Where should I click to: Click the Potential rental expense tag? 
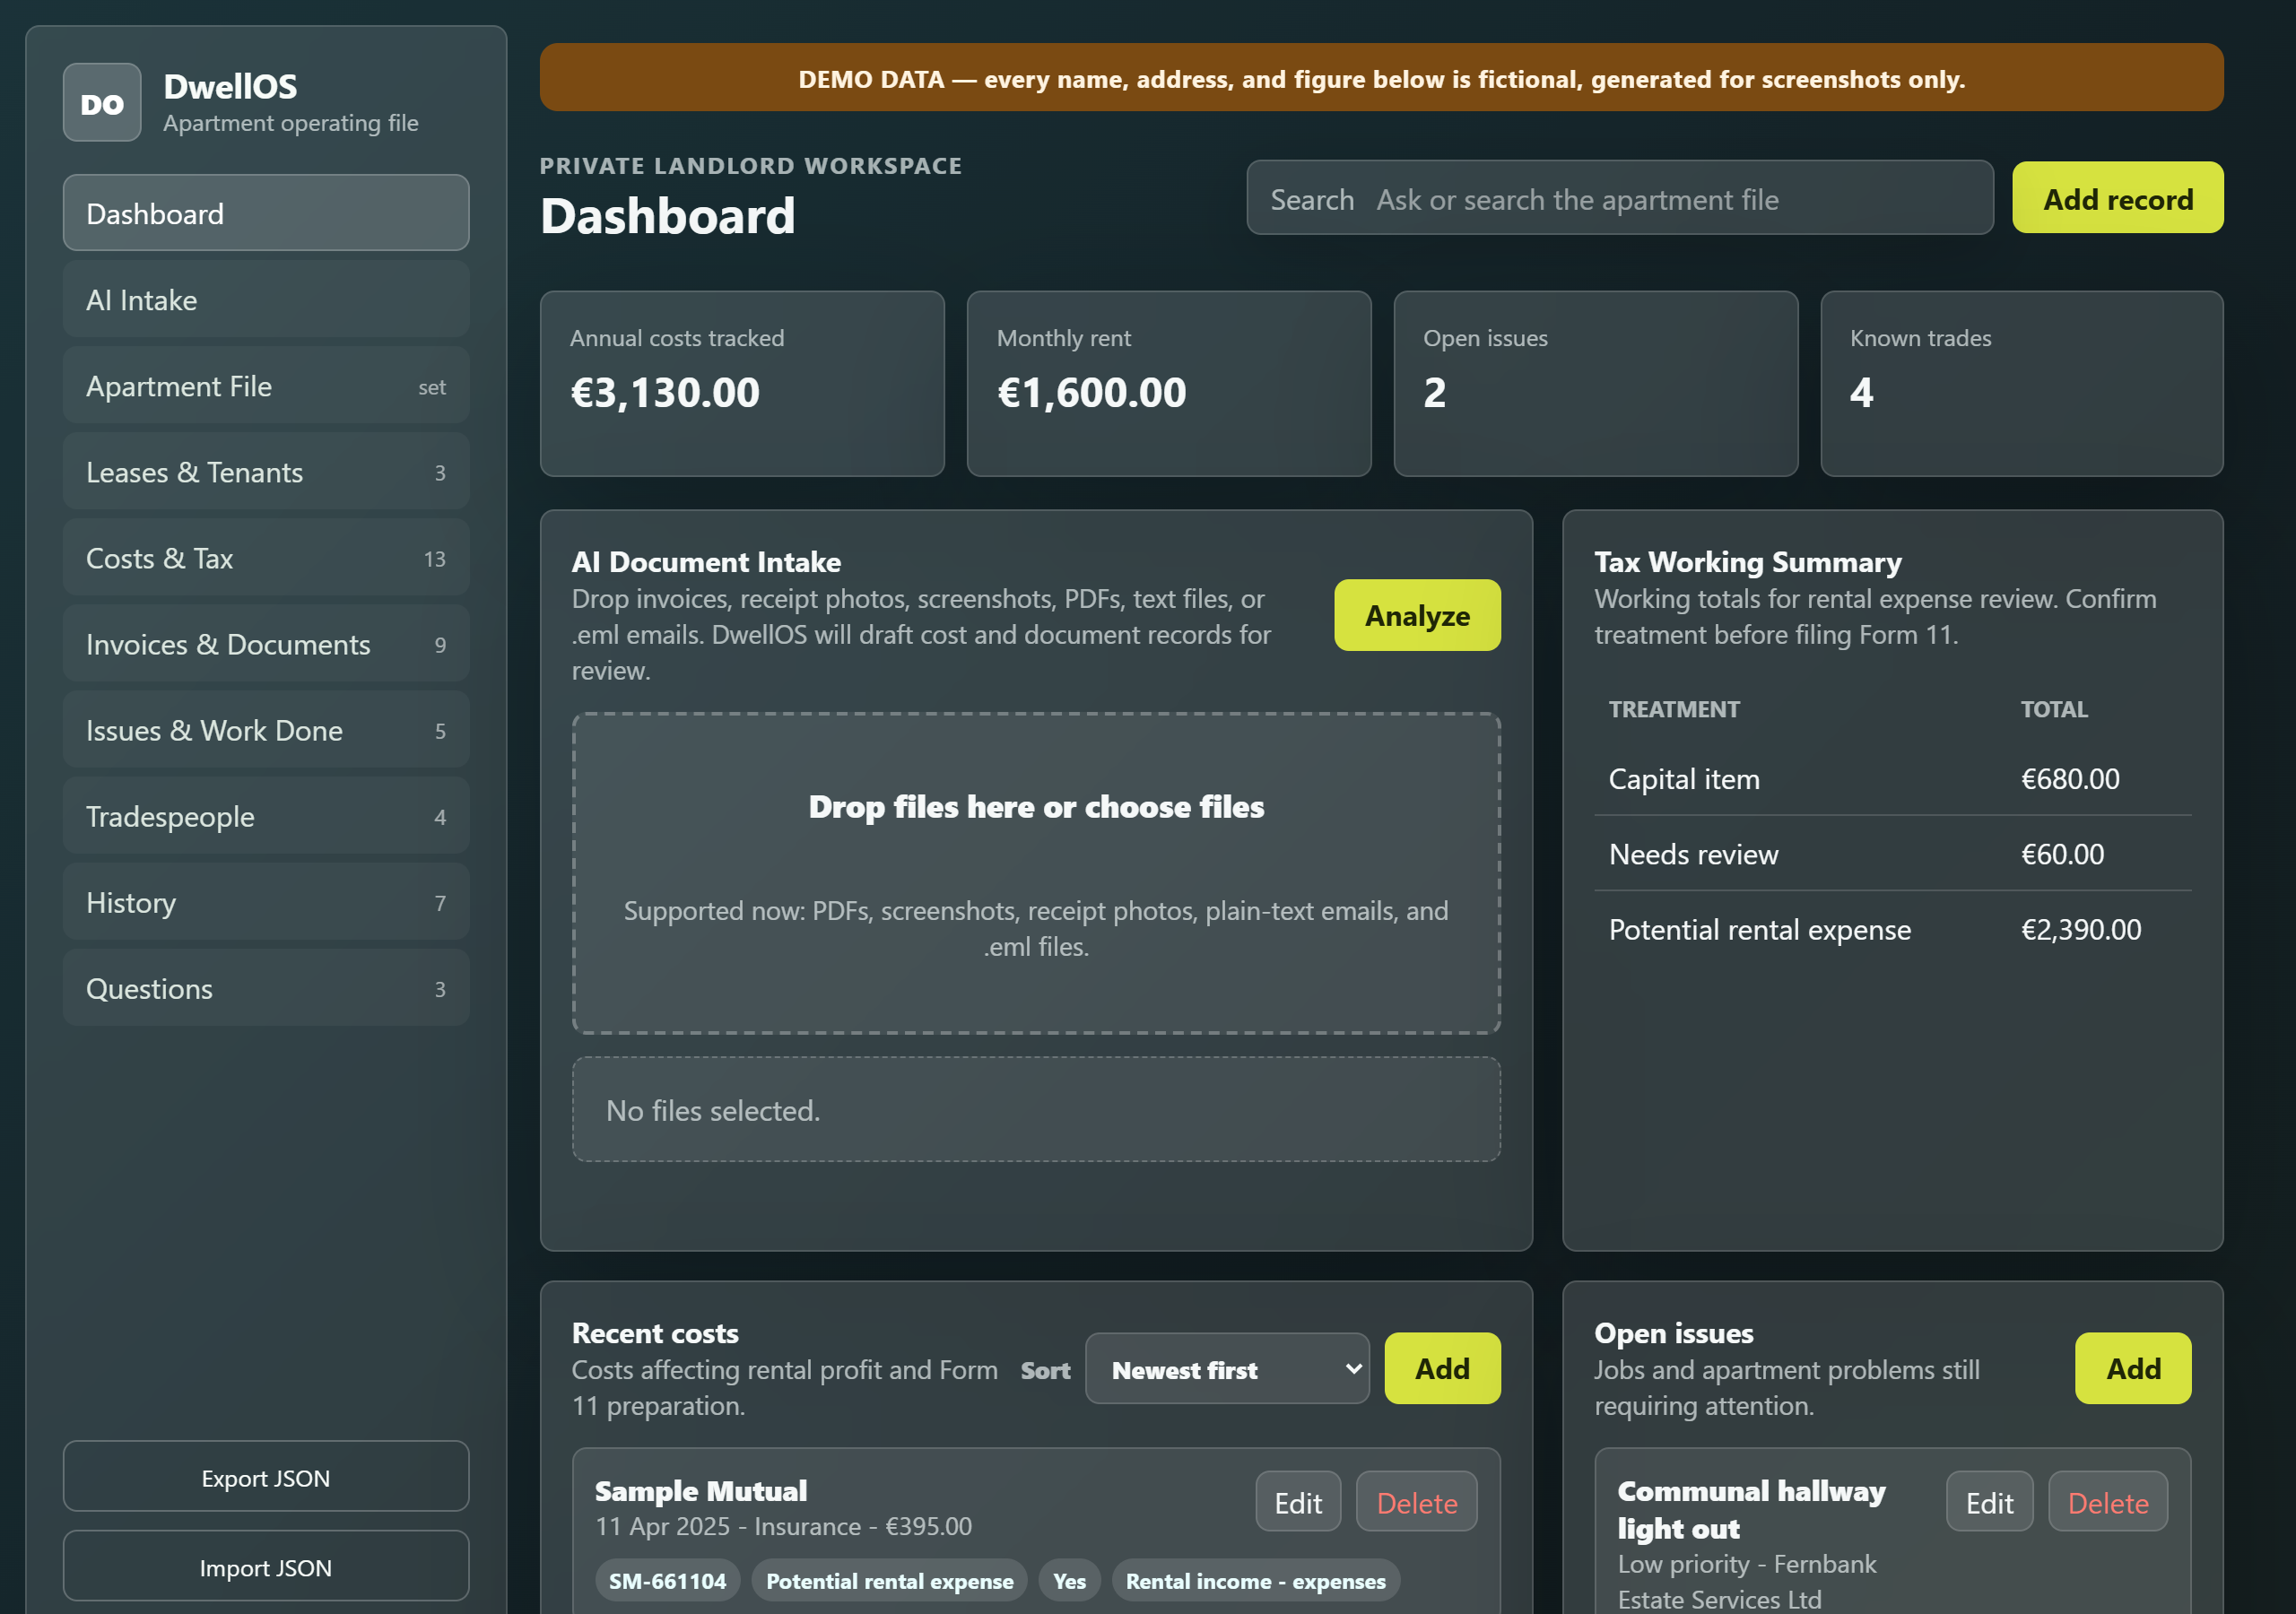tap(890, 1581)
